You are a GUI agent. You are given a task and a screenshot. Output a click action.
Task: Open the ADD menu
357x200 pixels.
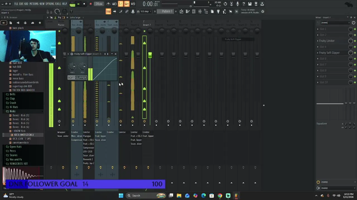26,4
